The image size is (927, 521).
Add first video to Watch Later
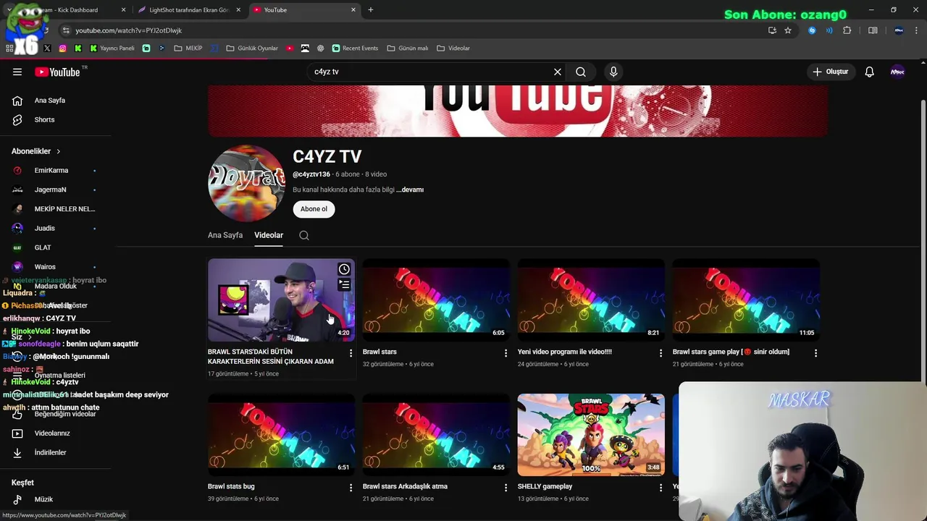(x=344, y=269)
